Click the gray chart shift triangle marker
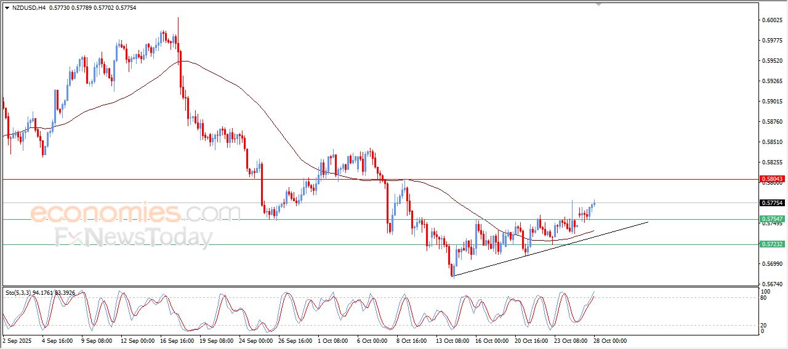Screen dimensions: 788x349 pos(598,4)
